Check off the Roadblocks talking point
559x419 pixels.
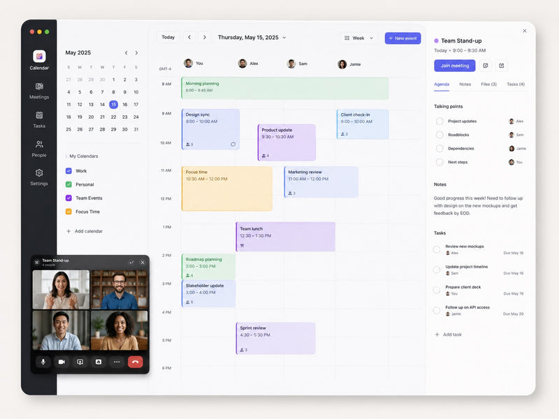(x=440, y=135)
